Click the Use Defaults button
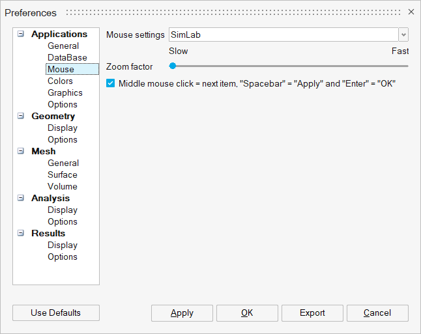This screenshot has height=334, width=421. coord(56,313)
